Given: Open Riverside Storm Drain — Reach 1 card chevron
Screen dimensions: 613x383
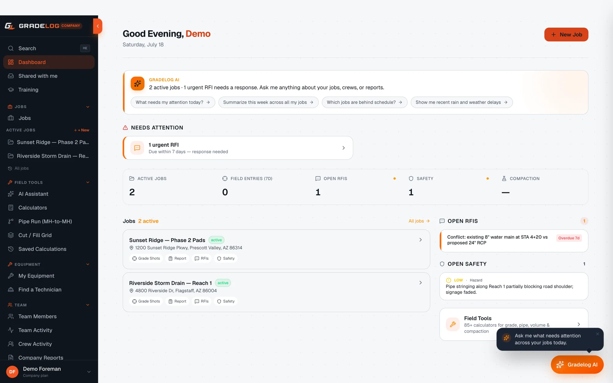Looking at the screenshot, I should 421,283.
